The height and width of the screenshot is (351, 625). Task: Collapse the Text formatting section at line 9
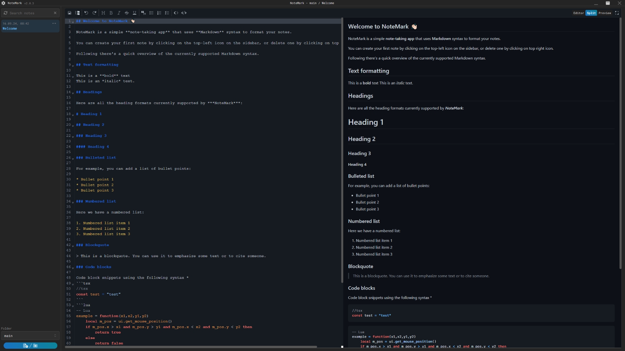73,65
